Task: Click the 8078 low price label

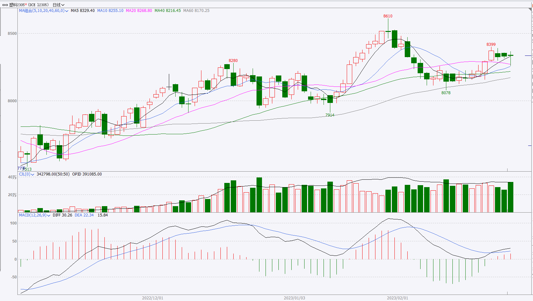Action: [x=446, y=93]
